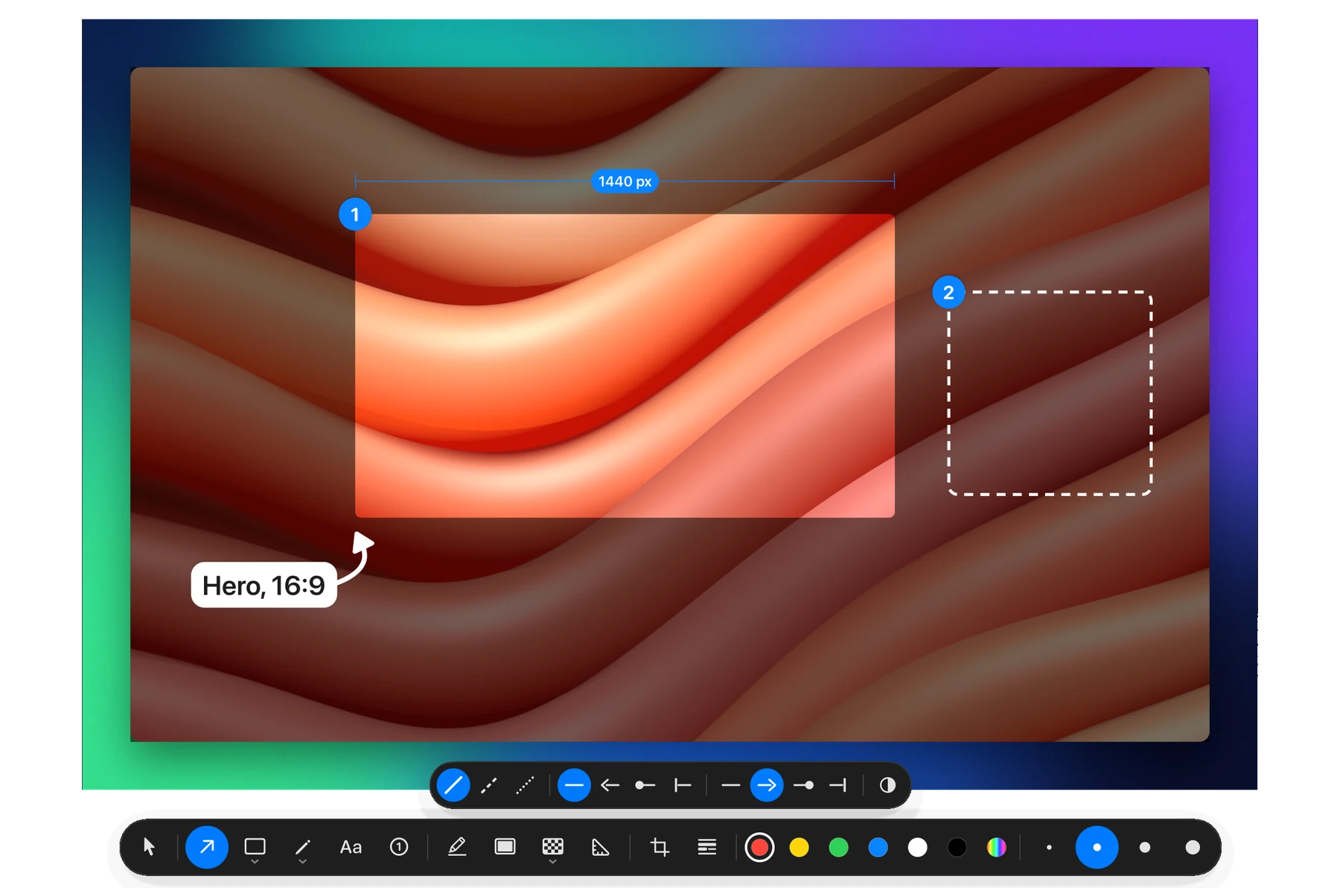Pick the red color swatch
This screenshot has height=888, width=1340.
[x=759, y=847]
